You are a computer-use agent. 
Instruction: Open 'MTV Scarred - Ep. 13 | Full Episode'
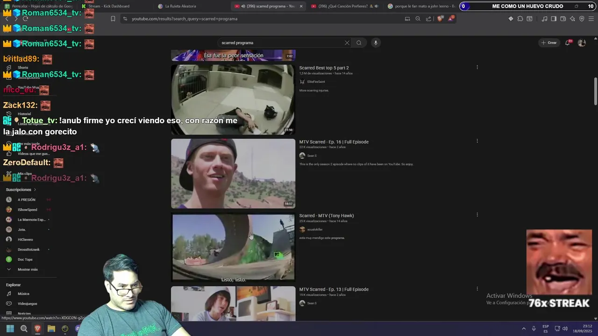(334, 289)
